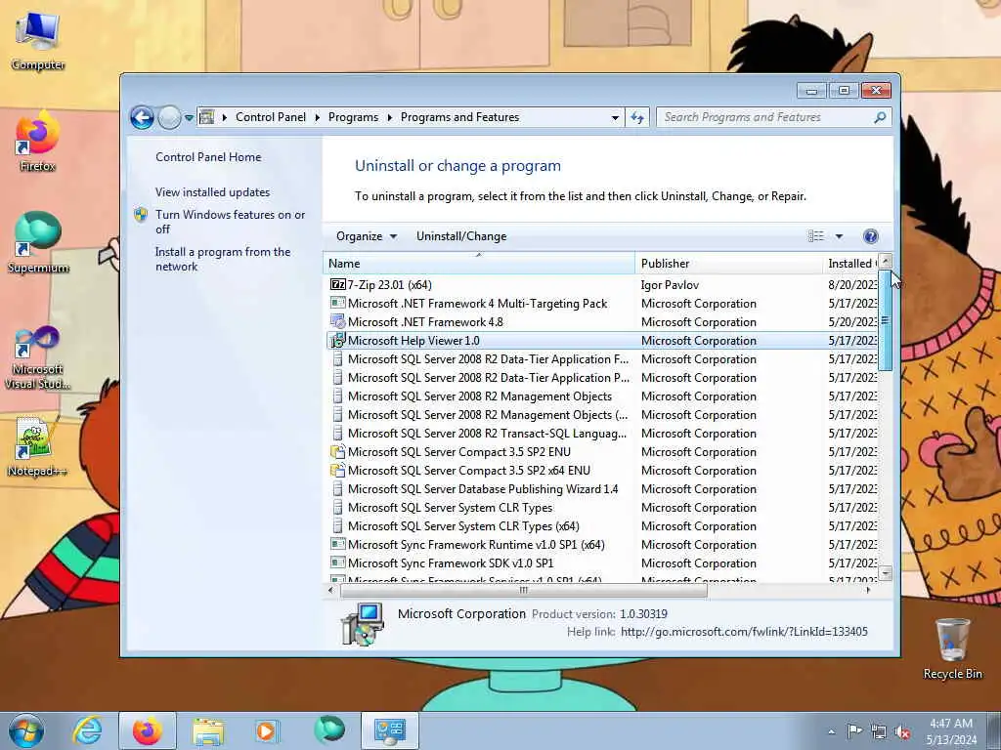Screen dimensions: 1001x750
Task: Click the vertical scrollbar thumb
Action: click(x=885, y=320)
